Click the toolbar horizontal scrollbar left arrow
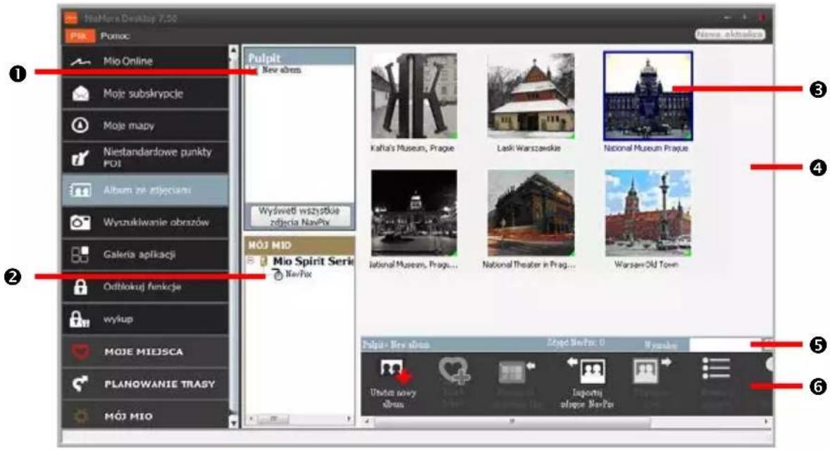830x450 pixels. (366, 421)
